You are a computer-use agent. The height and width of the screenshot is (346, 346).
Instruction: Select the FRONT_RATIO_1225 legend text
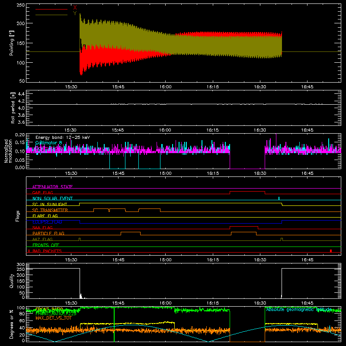tap(56, 314)
